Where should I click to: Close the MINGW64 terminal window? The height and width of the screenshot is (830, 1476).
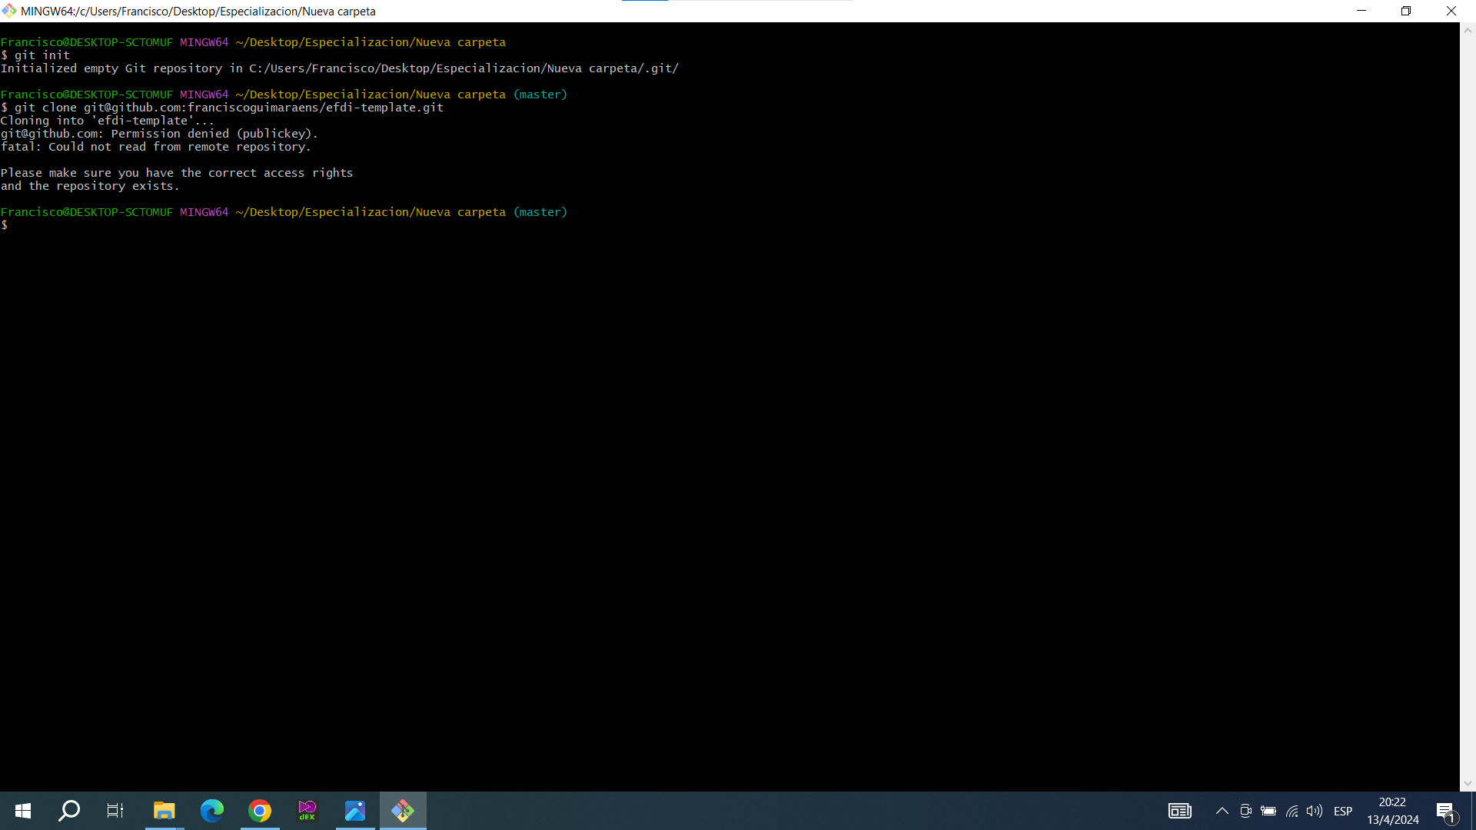1451,11
